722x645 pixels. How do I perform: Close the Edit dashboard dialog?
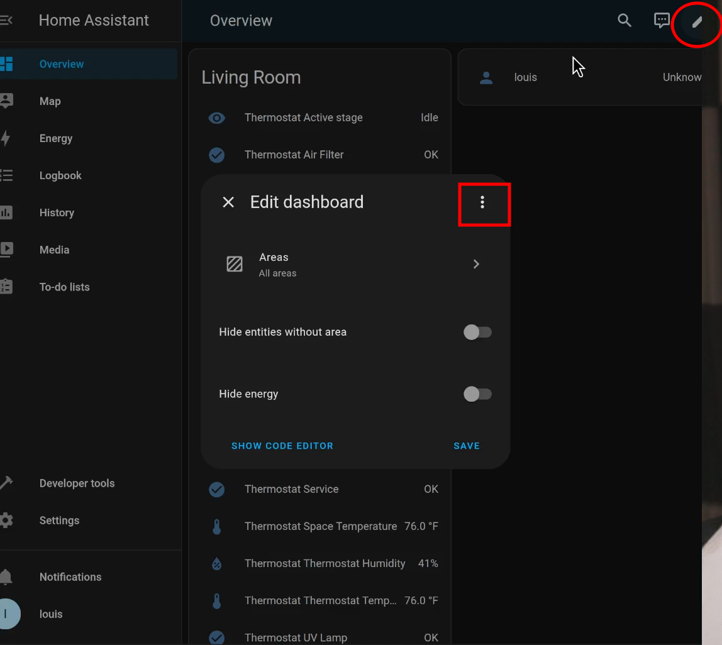[x=228, y=202]
